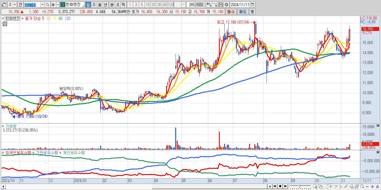Click the 매도 sell button
The height and width of the screenshot is (190, 381).
[243, 12]
